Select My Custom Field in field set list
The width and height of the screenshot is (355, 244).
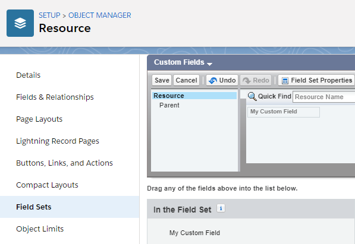point(194,233)
